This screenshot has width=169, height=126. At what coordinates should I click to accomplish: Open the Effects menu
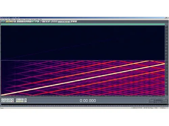[x=12, y=19]
